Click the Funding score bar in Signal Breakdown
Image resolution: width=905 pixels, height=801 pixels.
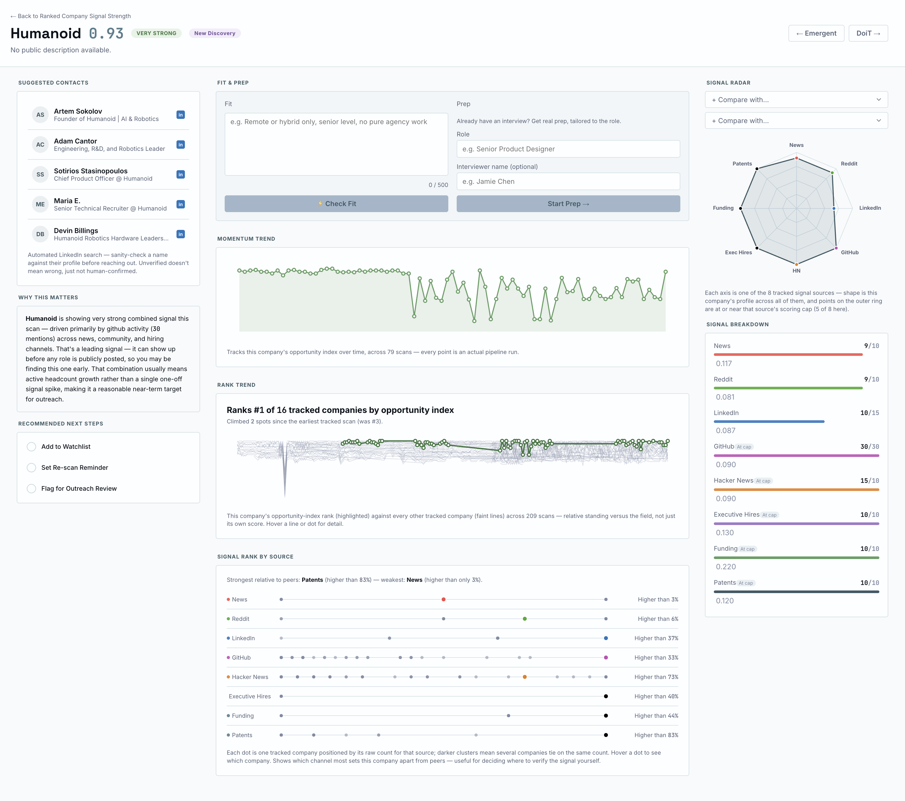796,558
